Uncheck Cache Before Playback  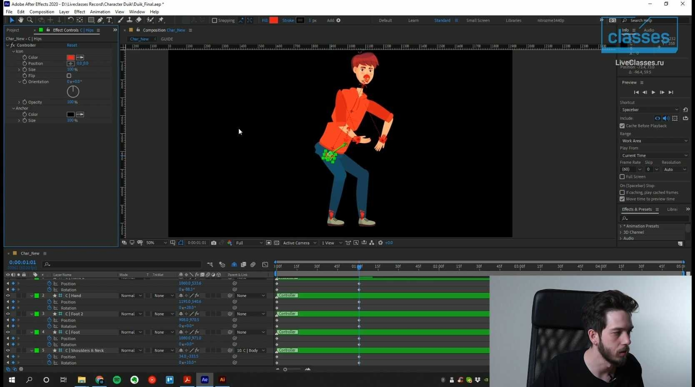(622, 126)
